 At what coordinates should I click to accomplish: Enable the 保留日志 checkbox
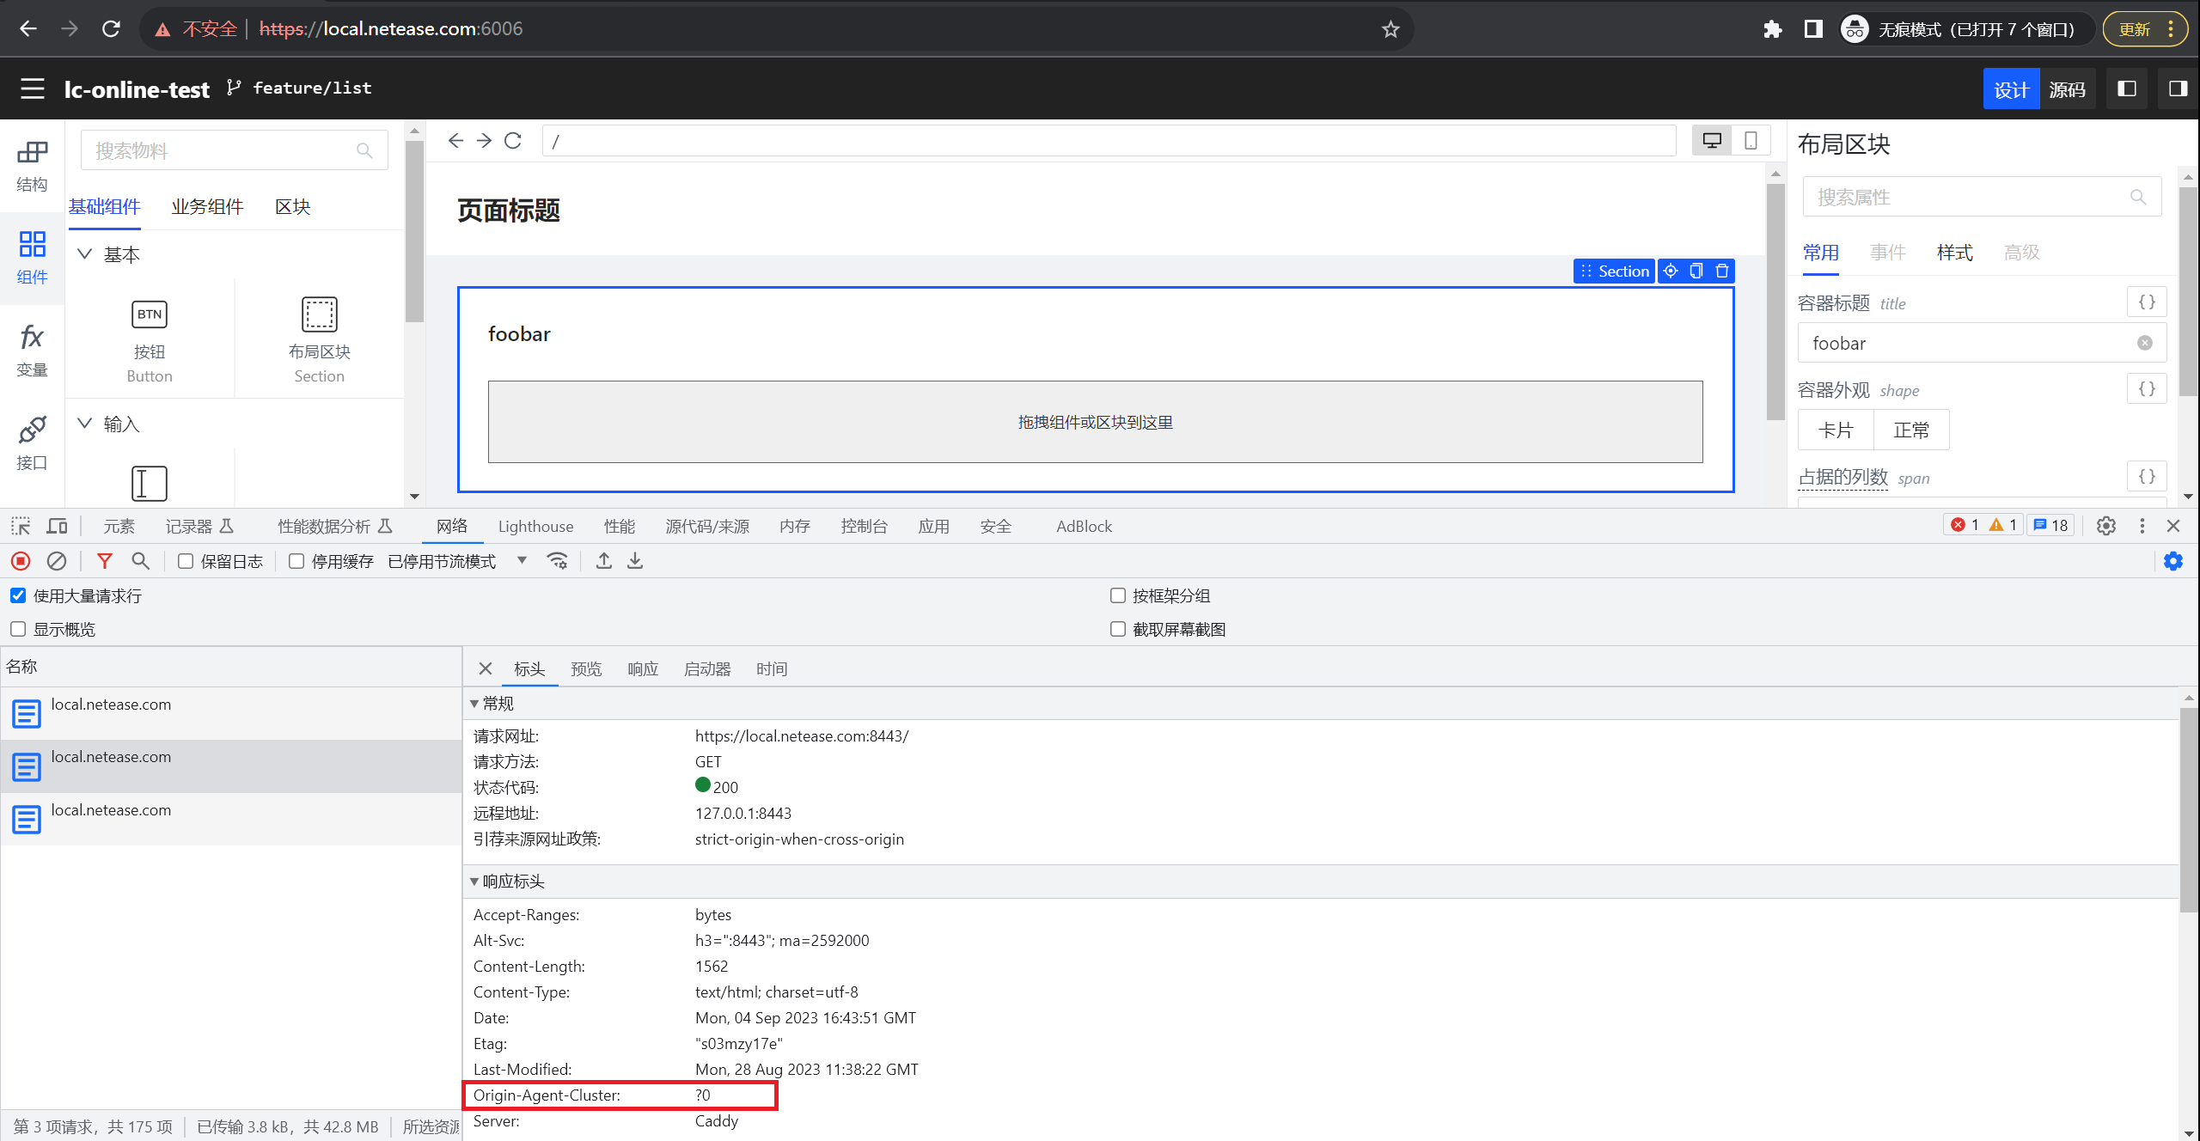[185, 560]
